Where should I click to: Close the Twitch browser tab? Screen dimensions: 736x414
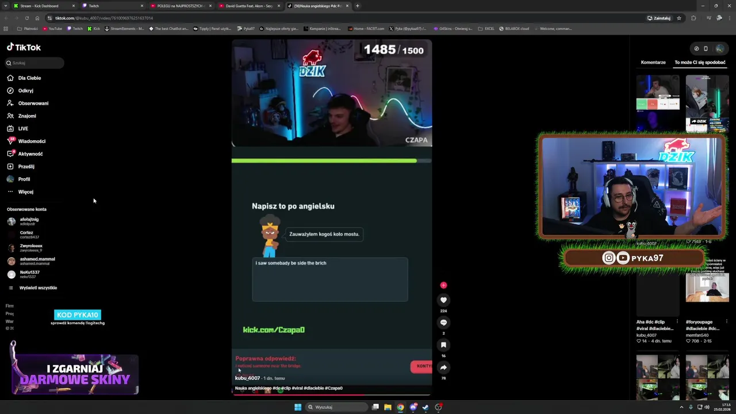coord(142,6)
